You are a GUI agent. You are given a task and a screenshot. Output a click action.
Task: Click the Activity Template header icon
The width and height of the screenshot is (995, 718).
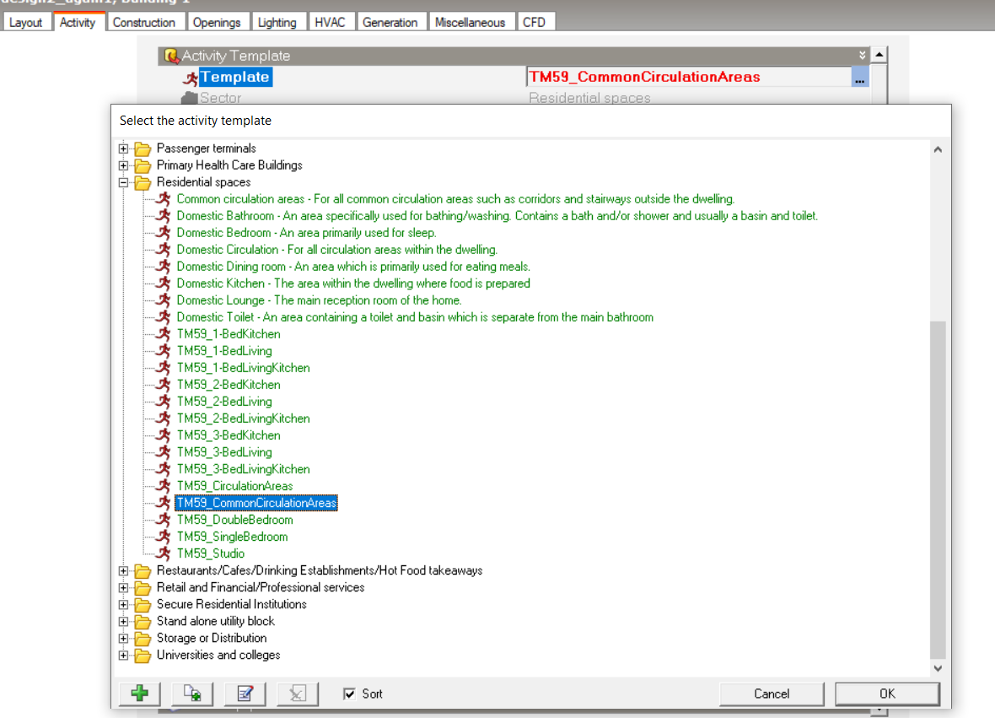[x=170, y=56]
